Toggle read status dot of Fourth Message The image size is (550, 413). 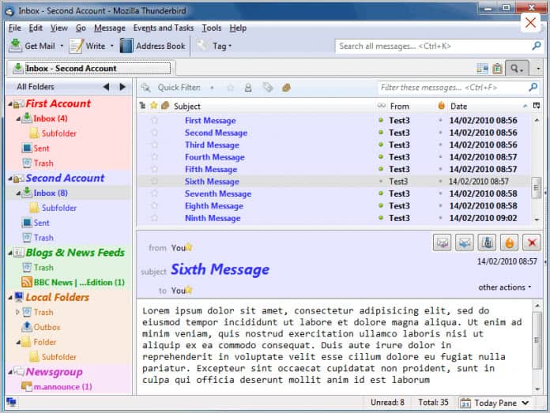pyautogui.click(x=381, y=157)
